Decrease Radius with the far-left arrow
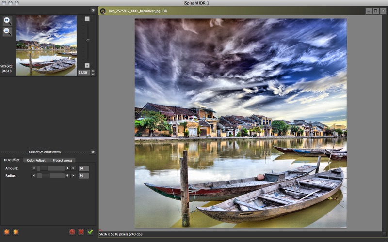Screen dimensions: 388x242 34,176
